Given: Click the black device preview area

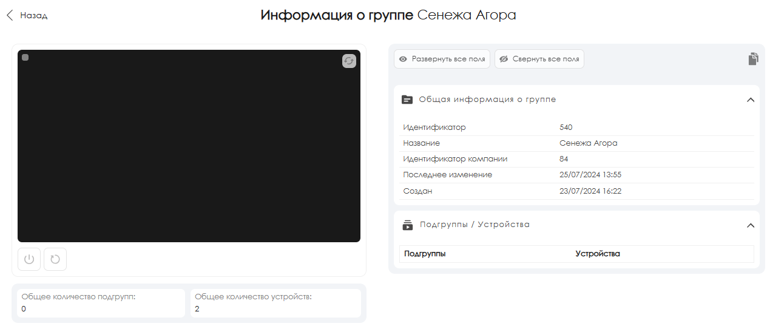Looking at the screenshot, I should coord(189,146).
